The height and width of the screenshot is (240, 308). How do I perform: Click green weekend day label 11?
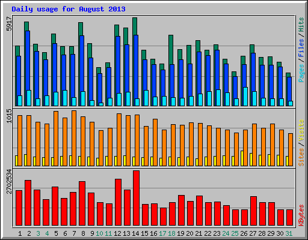pyautogui.click(x=108, y=233)
